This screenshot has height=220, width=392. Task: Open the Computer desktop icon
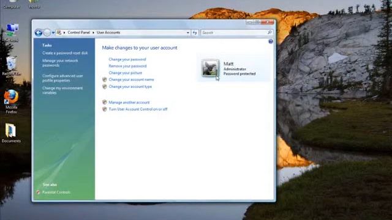pos(11,4)
